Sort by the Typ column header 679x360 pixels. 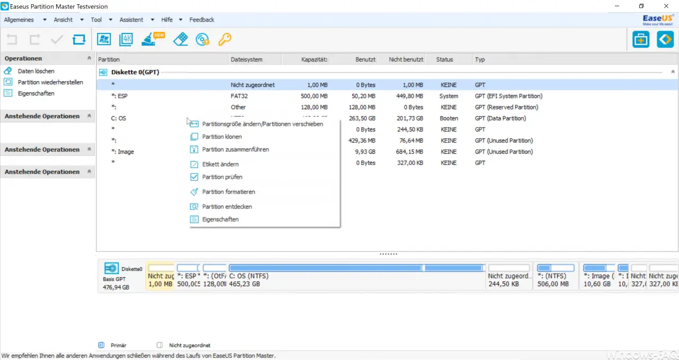(x=575, y=59)
